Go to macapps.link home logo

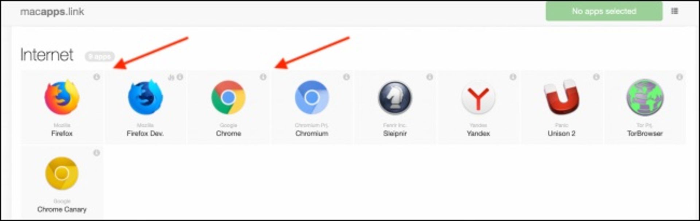(52, 12)
